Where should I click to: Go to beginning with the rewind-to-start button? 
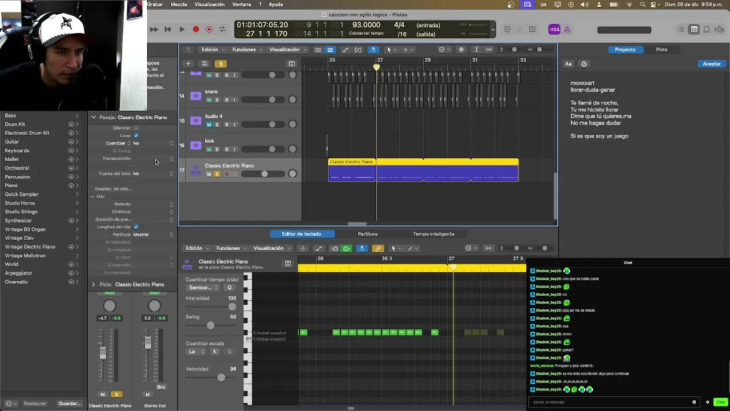(167, 29)
